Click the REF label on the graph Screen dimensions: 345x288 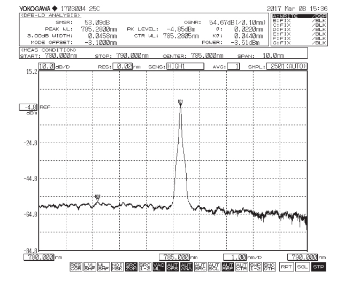(x=45, y=107)
